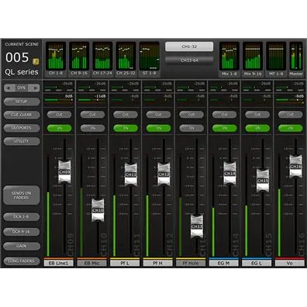307x307 pixels.
Task: Select the Mix 1-8 meter block
Action: click(229, 59)
